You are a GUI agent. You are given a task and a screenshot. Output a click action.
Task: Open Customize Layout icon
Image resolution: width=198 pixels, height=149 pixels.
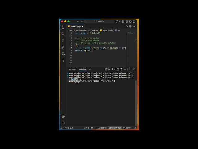point(123,21)
